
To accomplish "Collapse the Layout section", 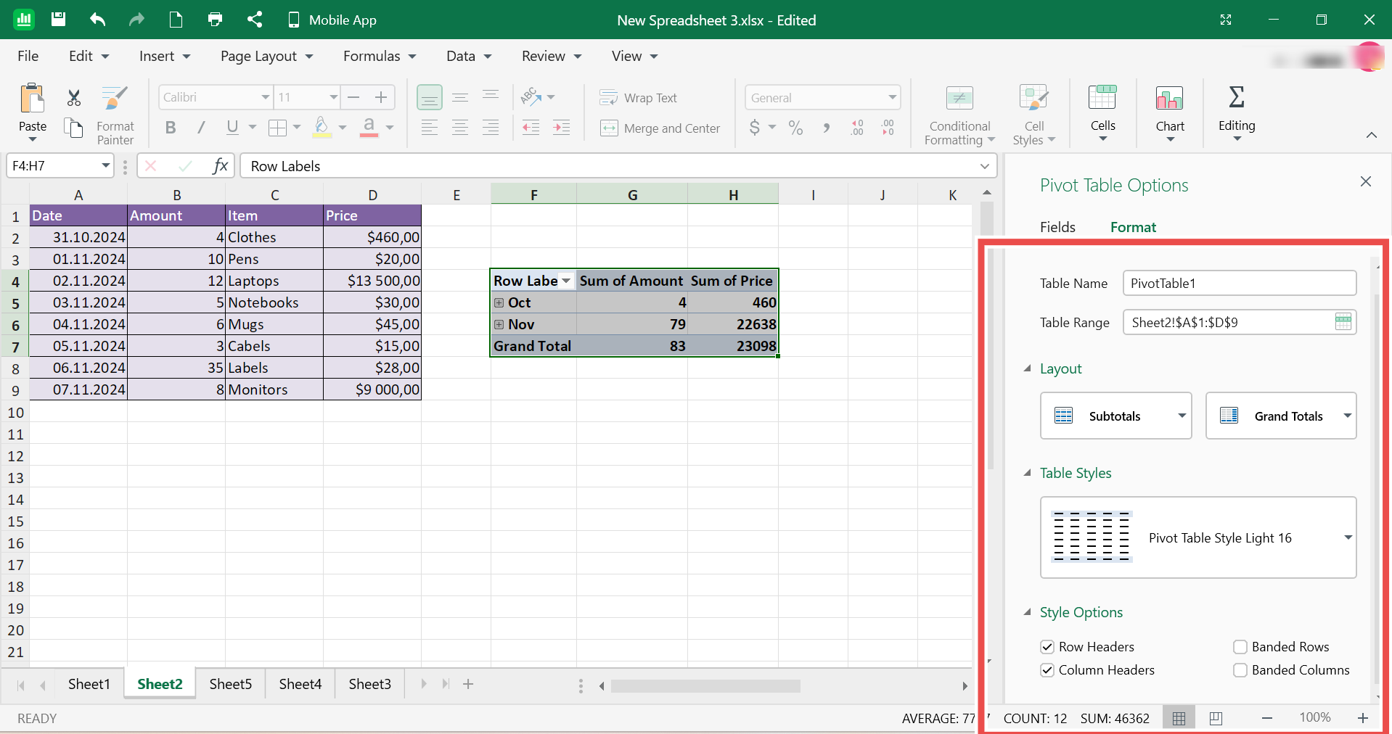I will click(1027, 368).
